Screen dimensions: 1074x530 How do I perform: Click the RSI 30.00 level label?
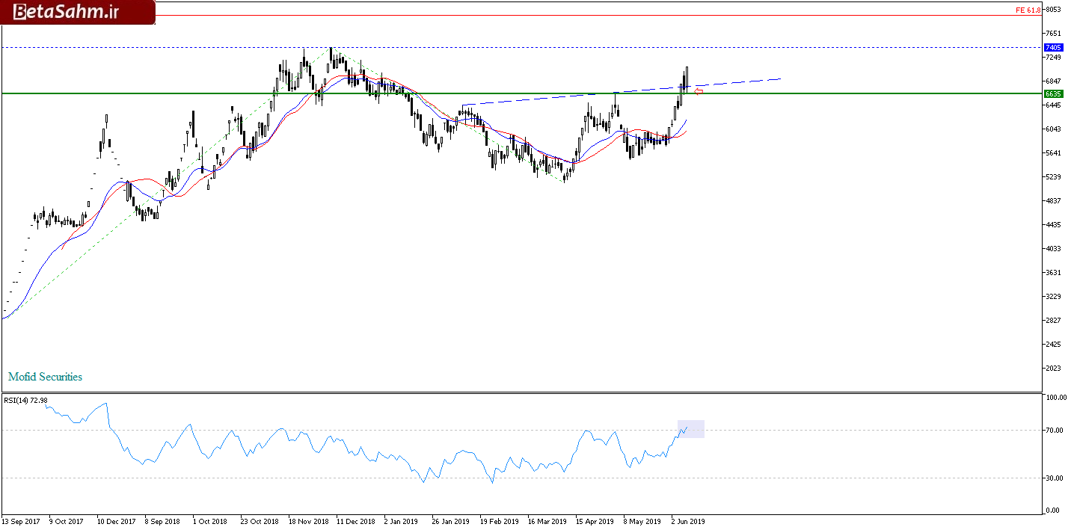(x=1056, y=478)
